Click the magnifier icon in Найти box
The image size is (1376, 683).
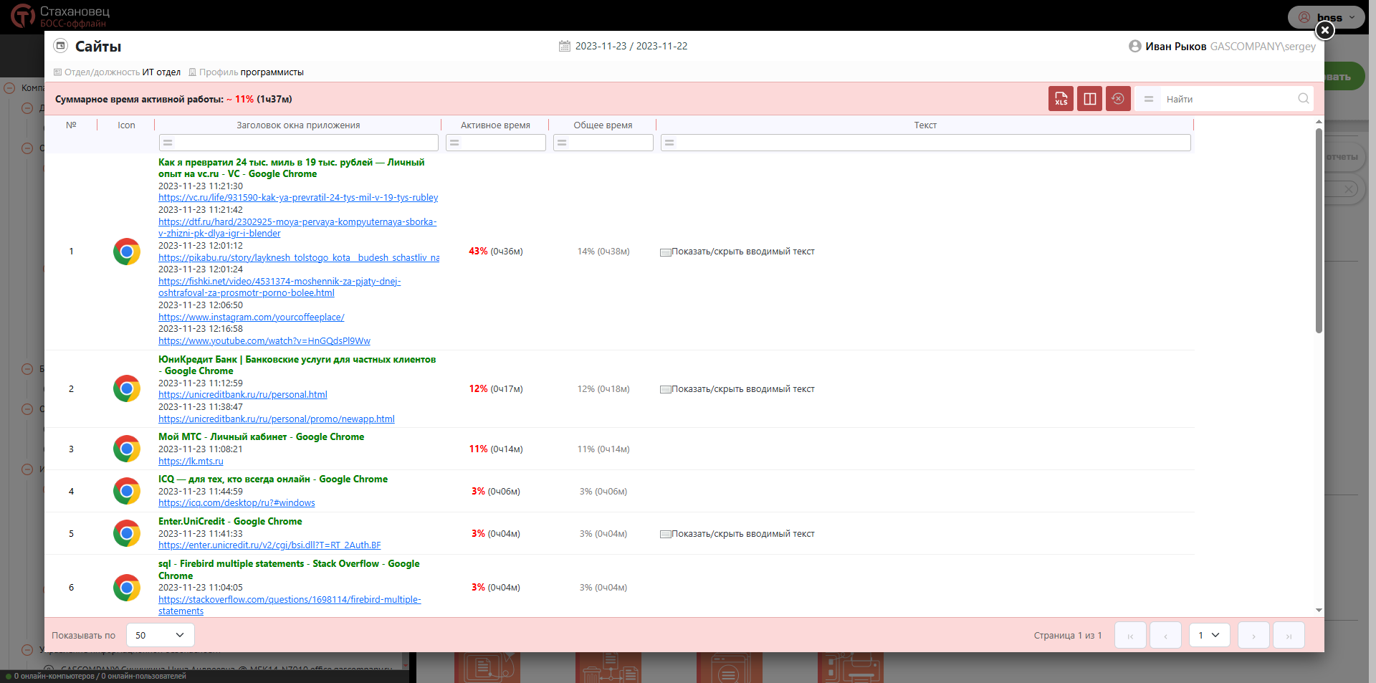pyautogui.click(x=1303, y=99)
